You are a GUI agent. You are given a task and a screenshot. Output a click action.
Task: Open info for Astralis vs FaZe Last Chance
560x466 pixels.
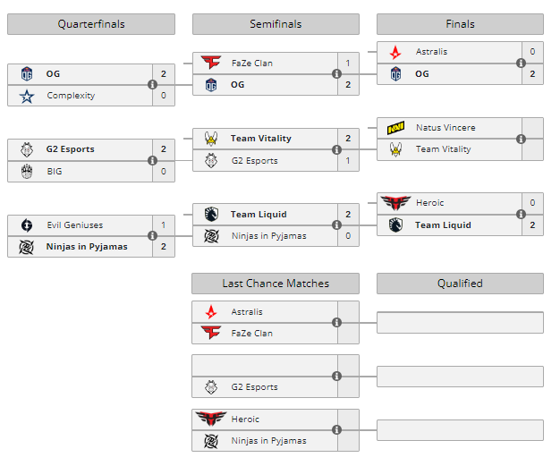coord(337,323)
